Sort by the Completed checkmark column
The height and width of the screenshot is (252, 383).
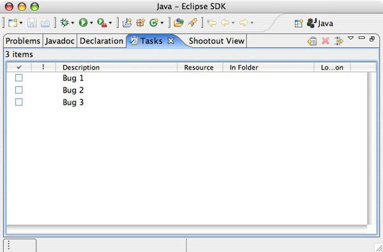click(19, 67)
